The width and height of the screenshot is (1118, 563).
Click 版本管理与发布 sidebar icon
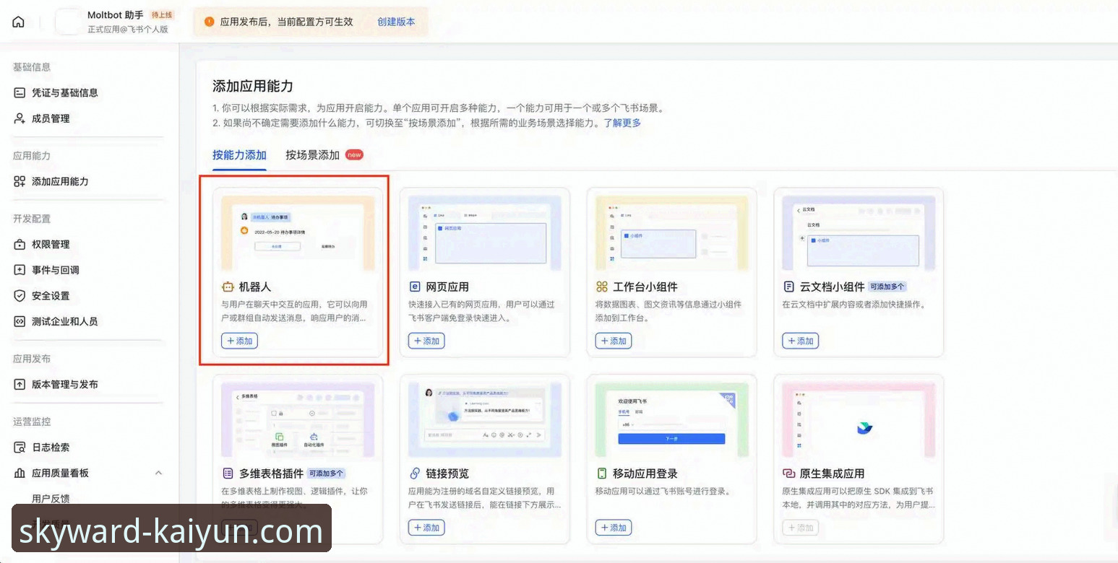click(x=20, y=384)
